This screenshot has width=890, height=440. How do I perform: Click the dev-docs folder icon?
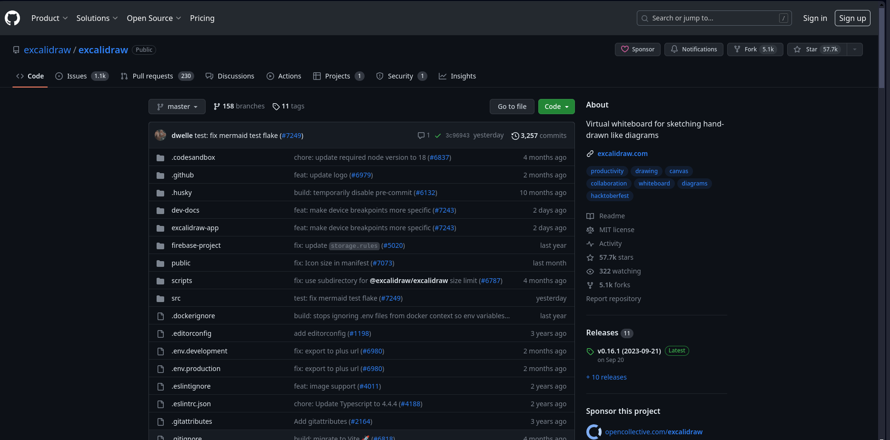pos(160,210)
